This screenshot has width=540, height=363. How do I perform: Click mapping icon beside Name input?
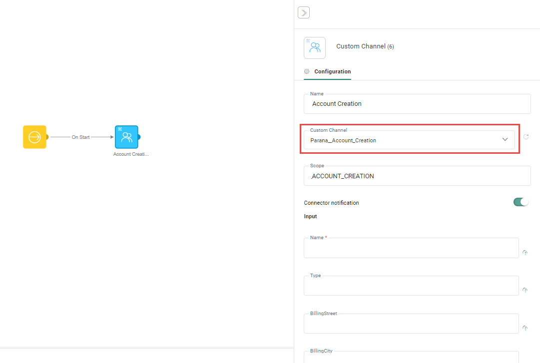tap(525, 253)
